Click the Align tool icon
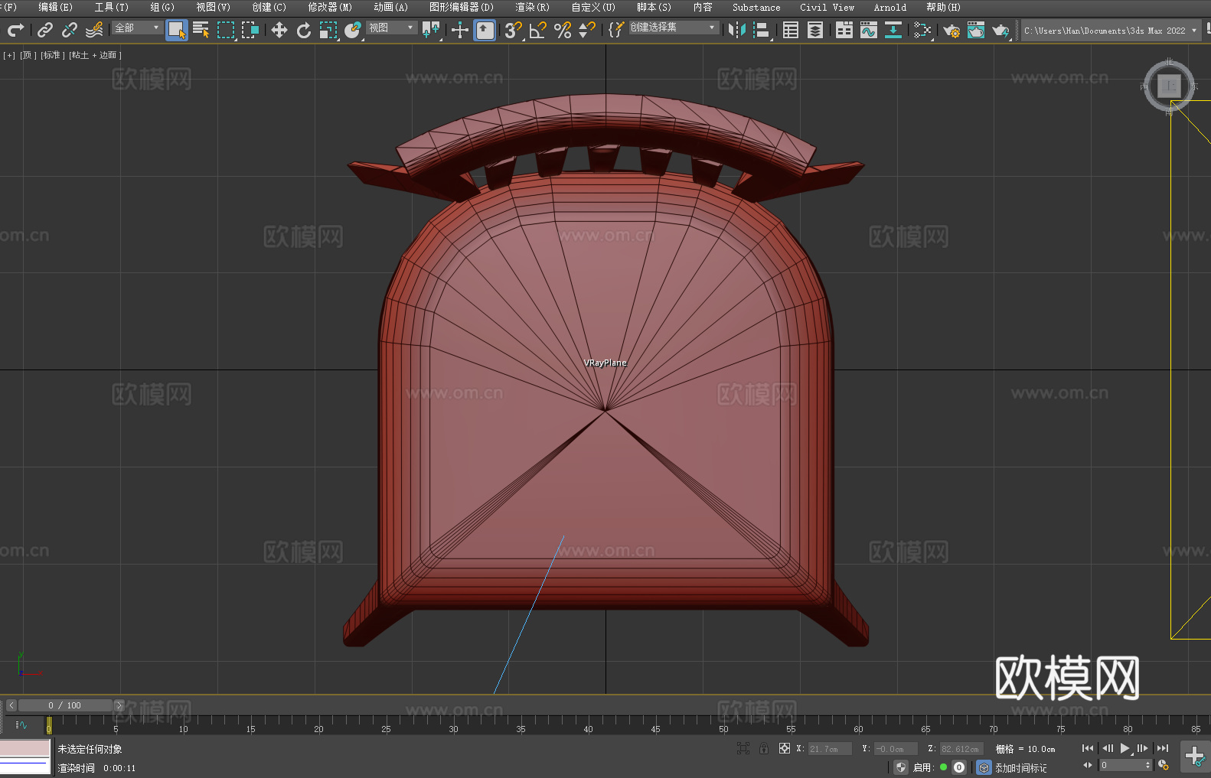Screen dimensions: 1211x778 click(x=762, y=30)
